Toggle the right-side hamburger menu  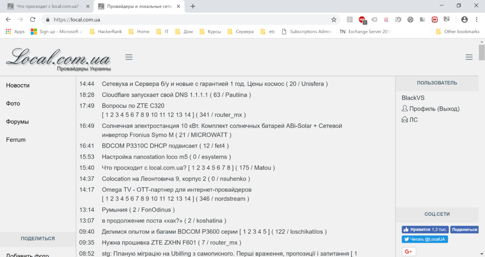[x=469, y=57]
